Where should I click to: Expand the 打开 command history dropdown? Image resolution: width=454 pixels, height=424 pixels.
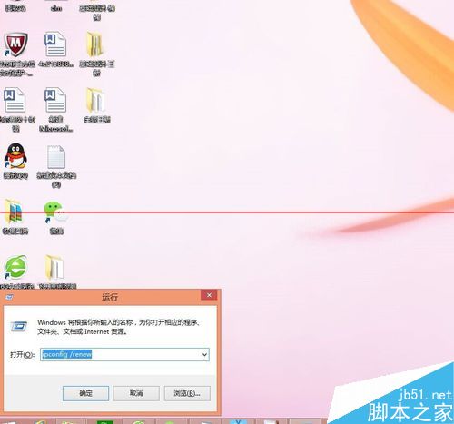204,354
